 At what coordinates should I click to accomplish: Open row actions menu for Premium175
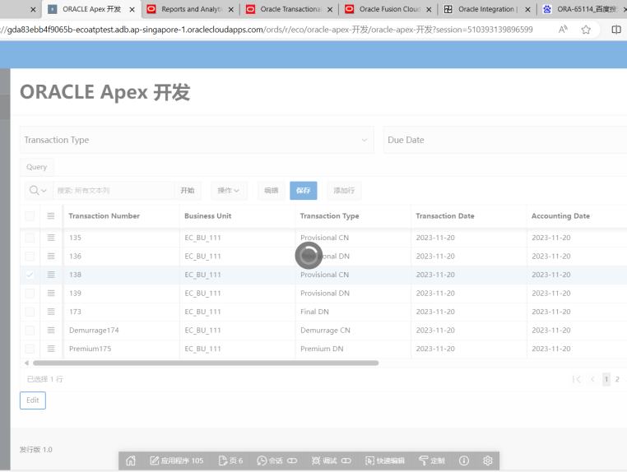pyautogui.click(x=51, y=349)
